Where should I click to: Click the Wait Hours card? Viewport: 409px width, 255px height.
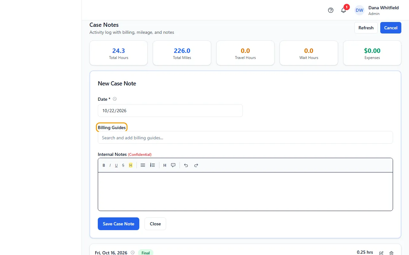click(309, 53)
